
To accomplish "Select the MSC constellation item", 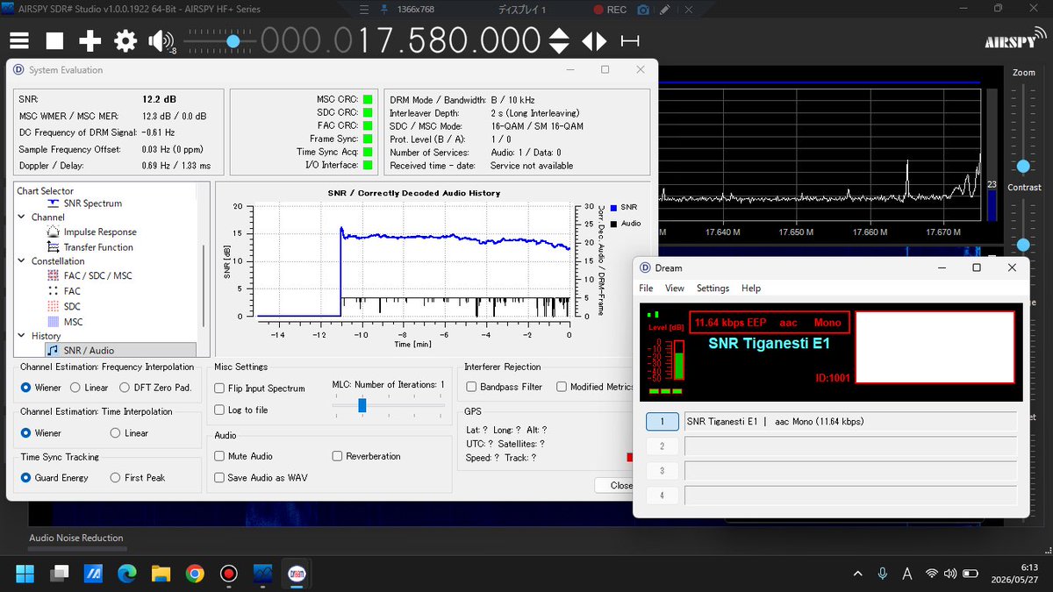I will 64,322.
